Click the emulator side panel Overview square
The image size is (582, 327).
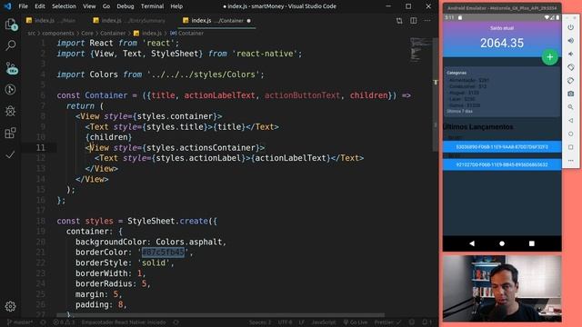click(571, 147)
